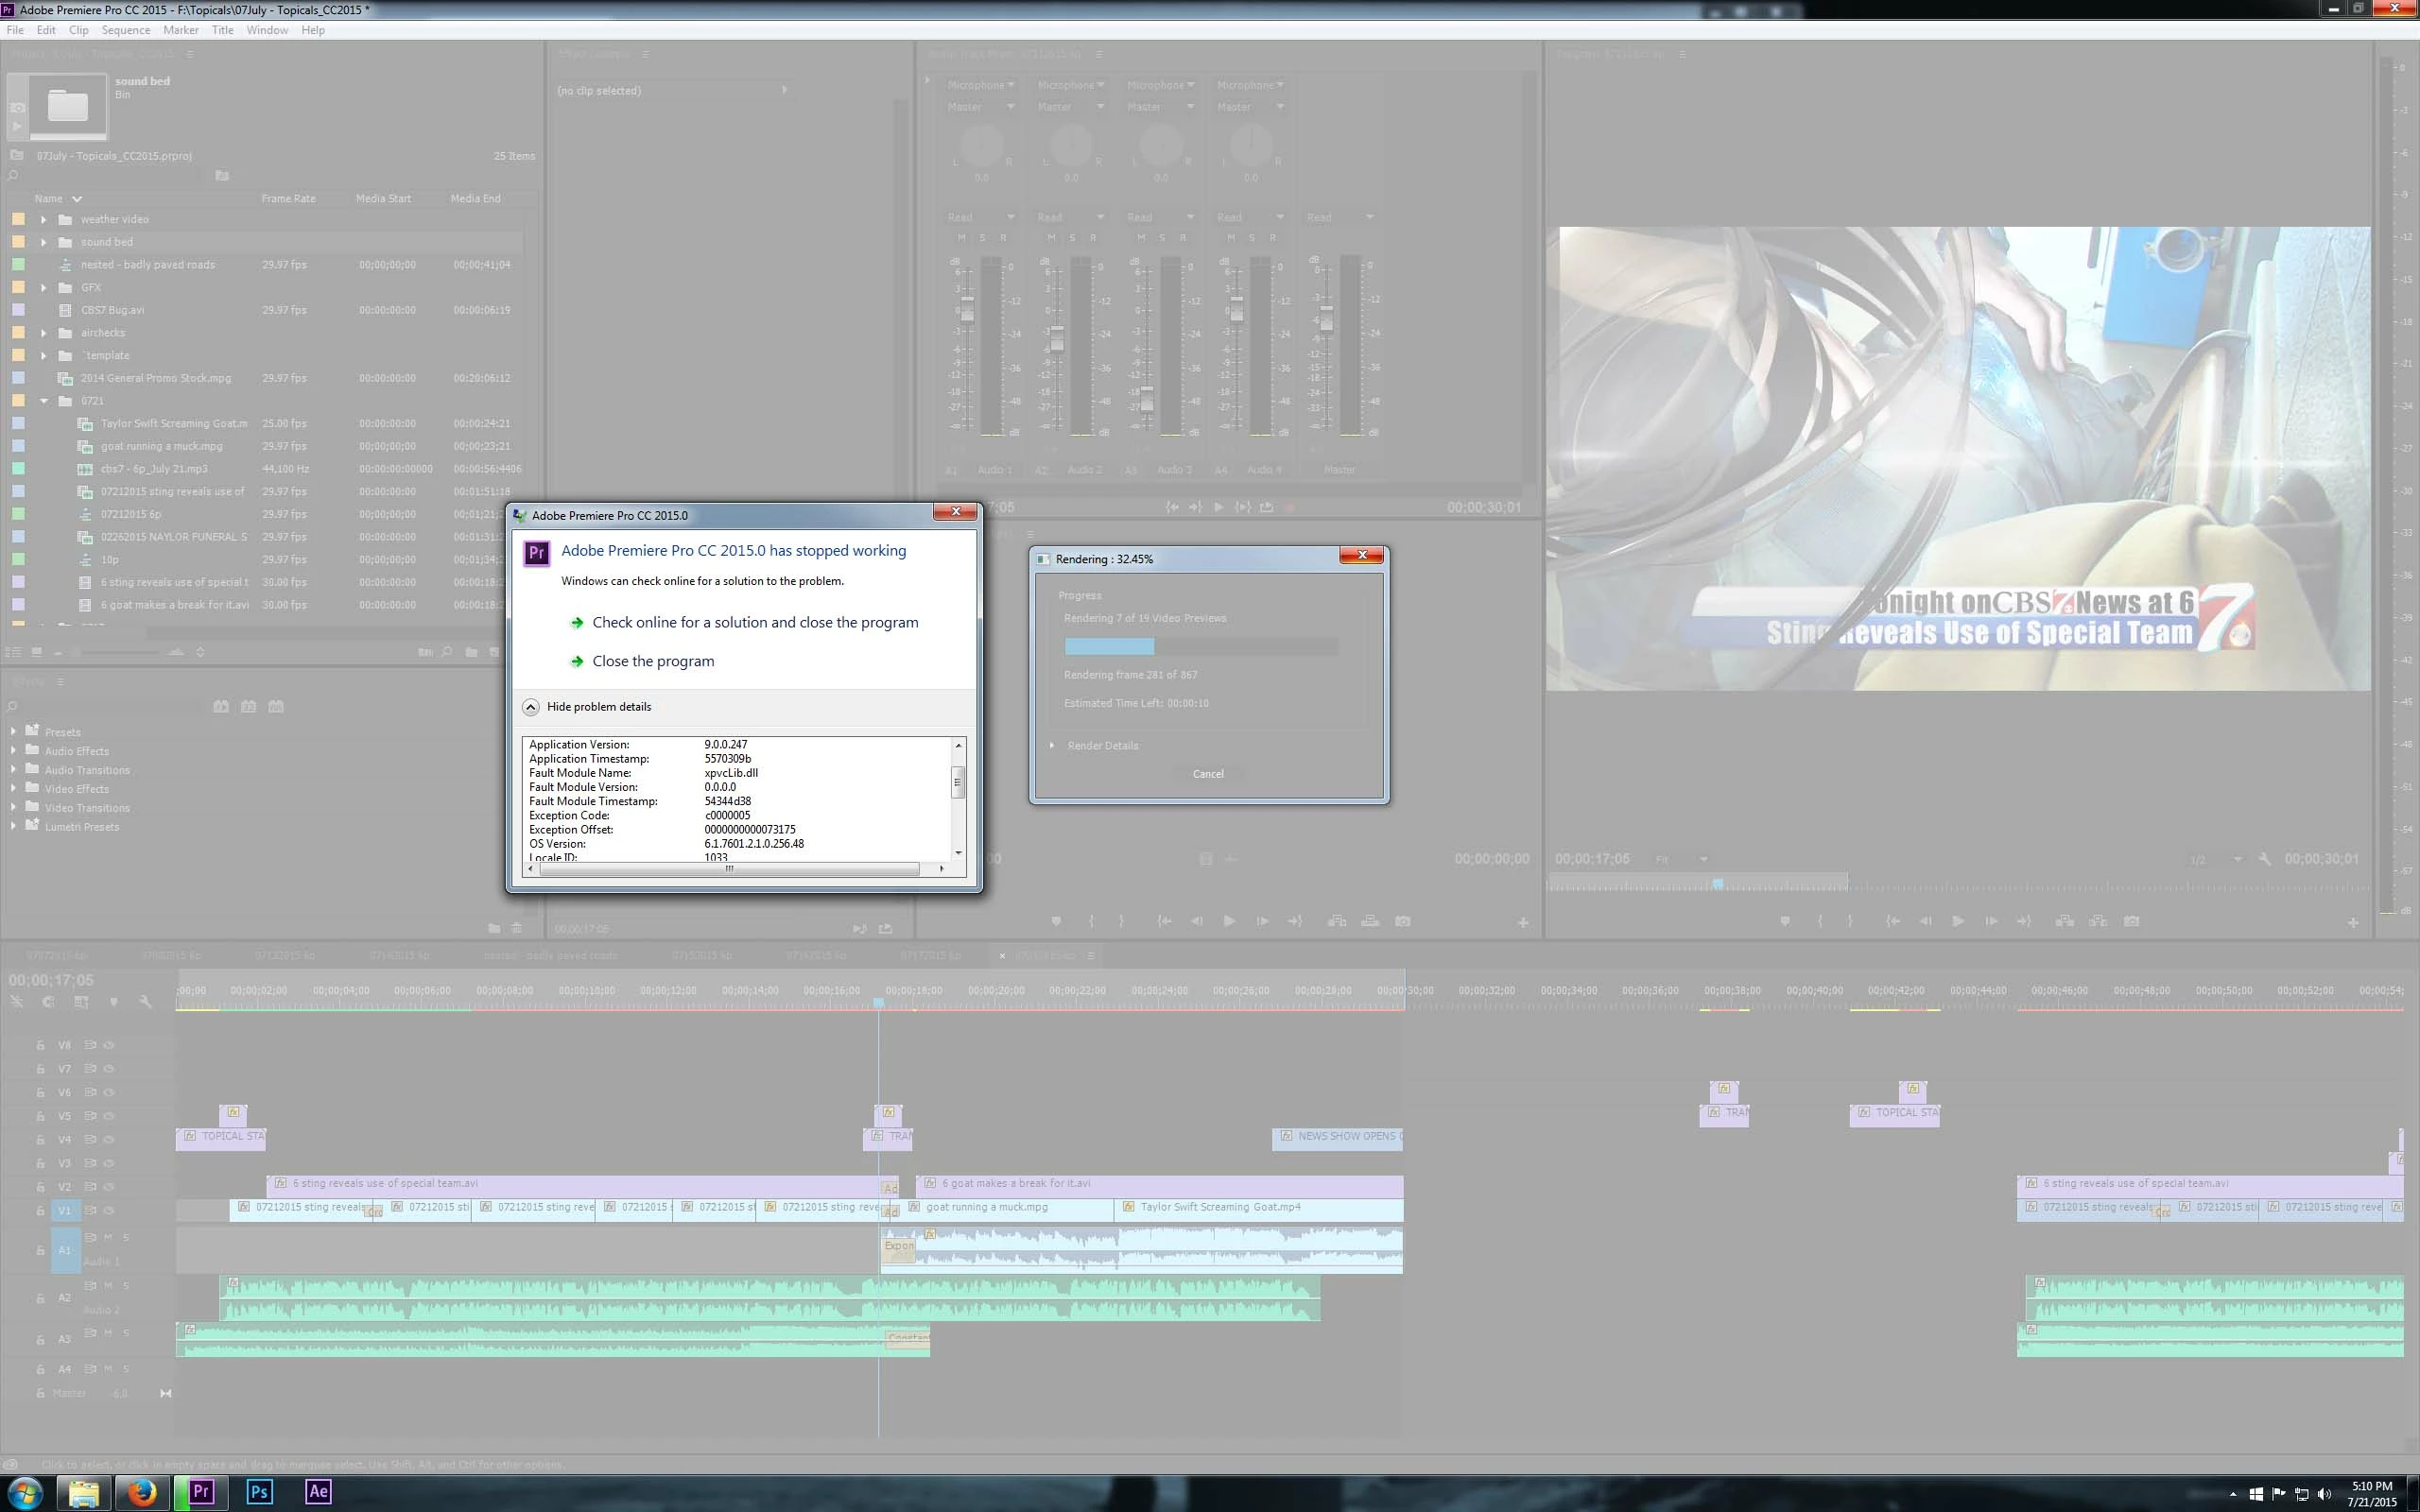The image size is (2420, 1512).
Task: Open the Sequence menu
Action: [125, 30]
